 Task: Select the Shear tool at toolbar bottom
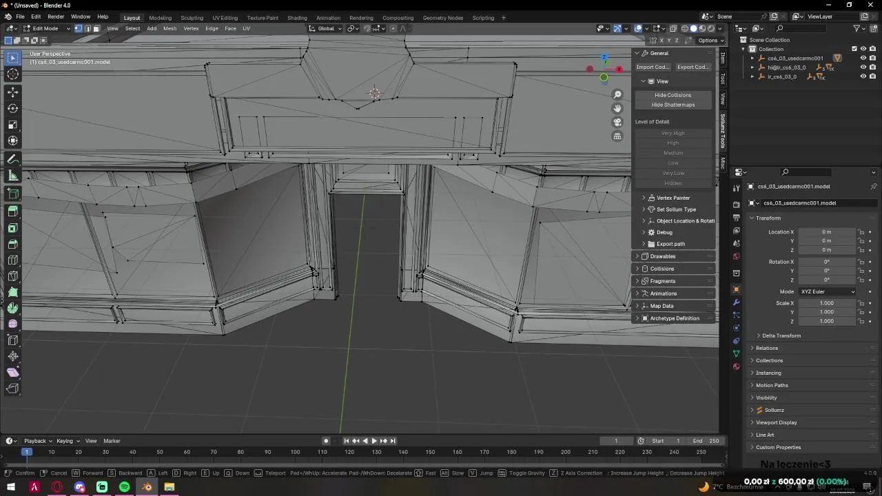pyautogui.click(x=12, y=373)
